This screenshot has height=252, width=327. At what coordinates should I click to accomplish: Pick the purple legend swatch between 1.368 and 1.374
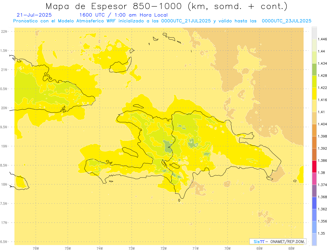[x=314, y=191]
